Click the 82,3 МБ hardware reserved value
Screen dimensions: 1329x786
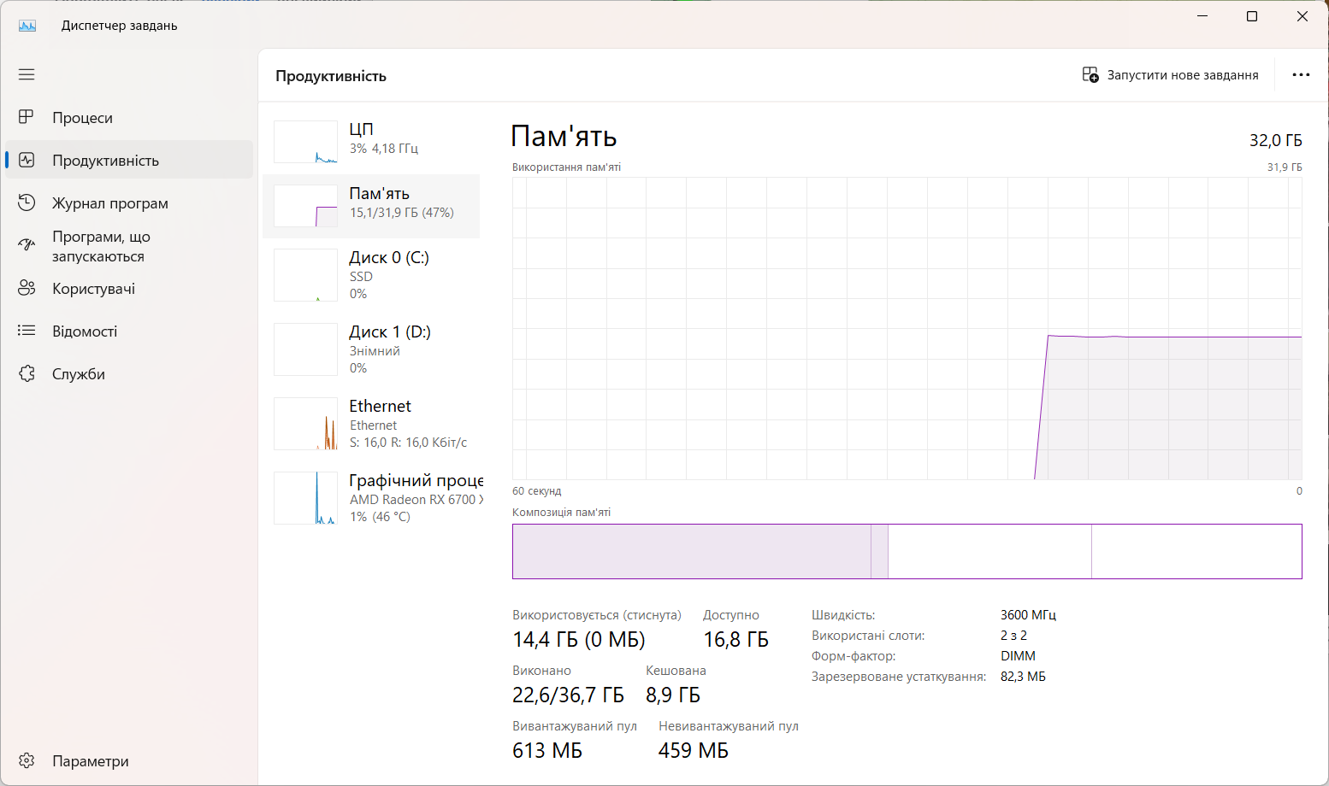1023,677
